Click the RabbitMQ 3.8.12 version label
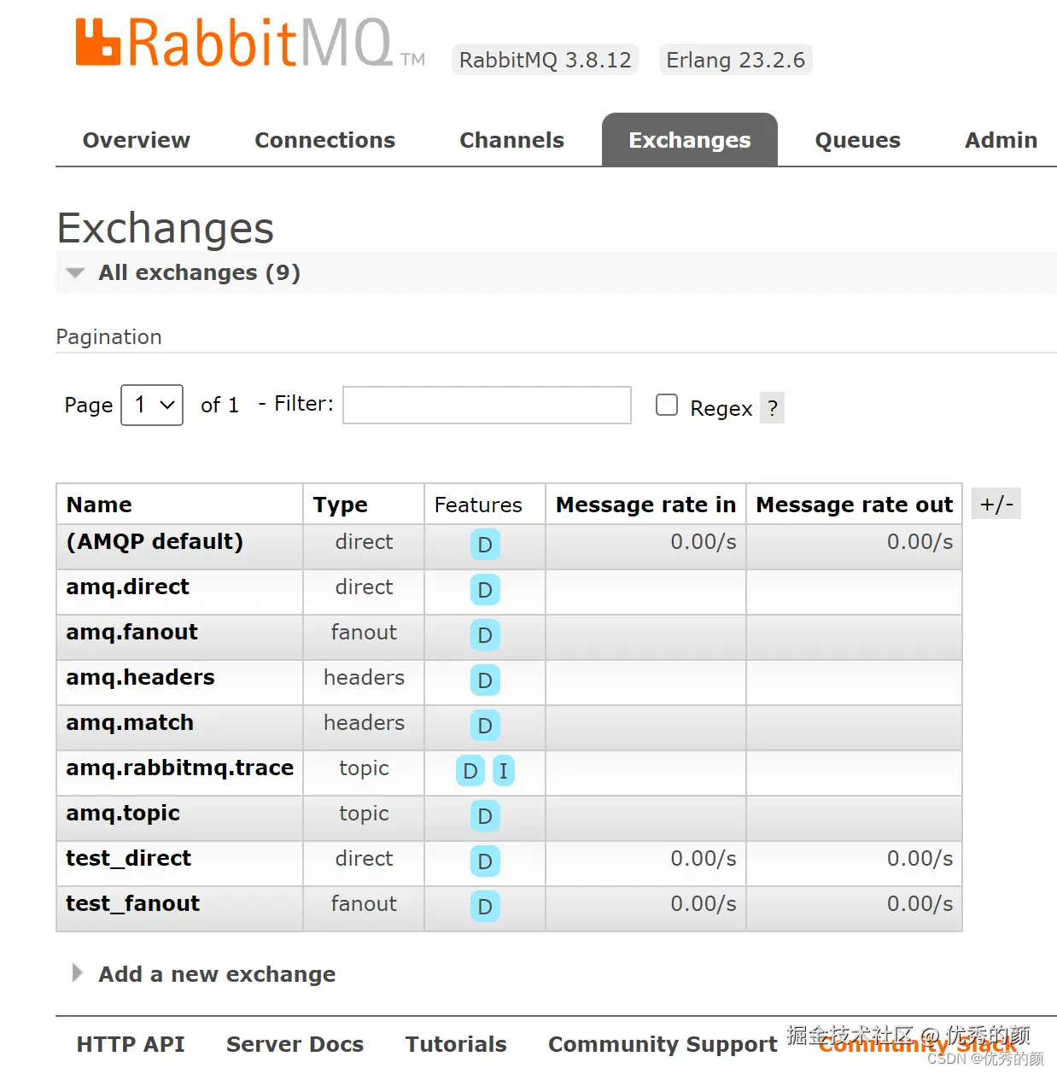Image resolution: width=1057 pixels, height=1074 pixels. pos(546,60)
